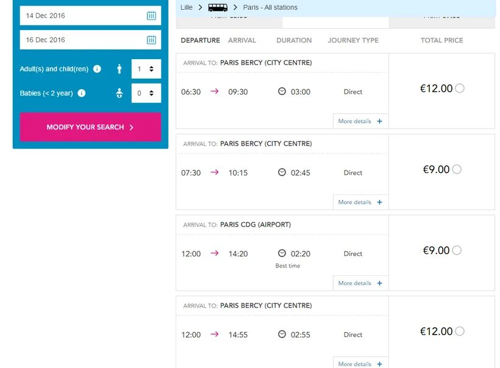This screenshot has width=500, height=368.
Task: Expand More details for 06:30 journey
Action: pos(360,121)
